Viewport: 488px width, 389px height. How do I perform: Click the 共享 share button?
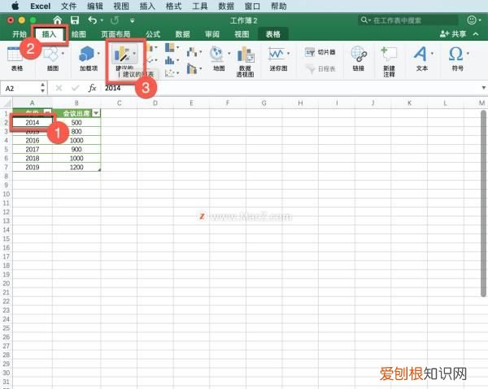click(453, 34)
